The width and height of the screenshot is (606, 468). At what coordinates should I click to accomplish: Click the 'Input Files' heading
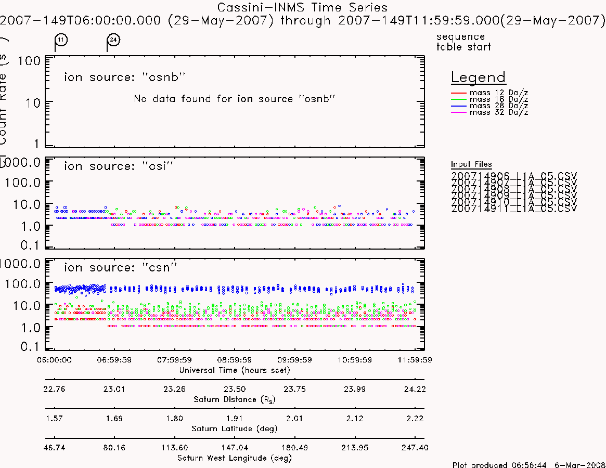[471, 164]
